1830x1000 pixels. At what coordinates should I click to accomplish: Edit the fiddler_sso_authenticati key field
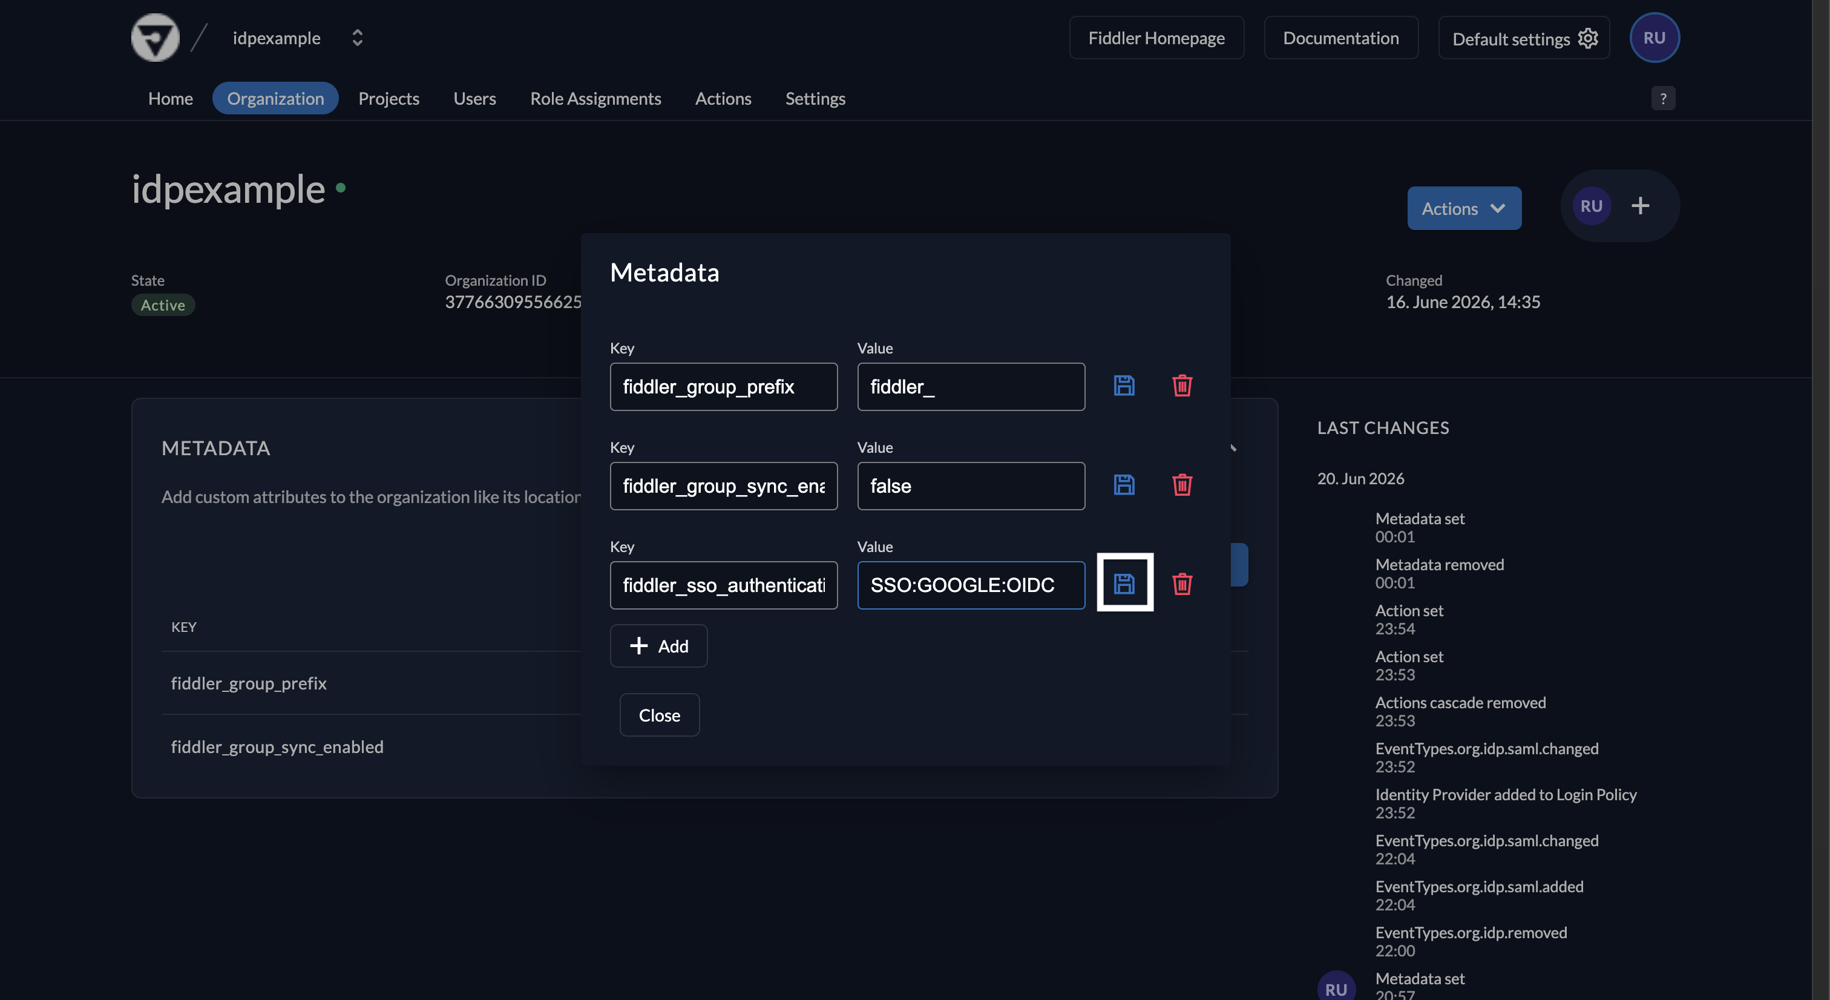click(x=723, y=585)
